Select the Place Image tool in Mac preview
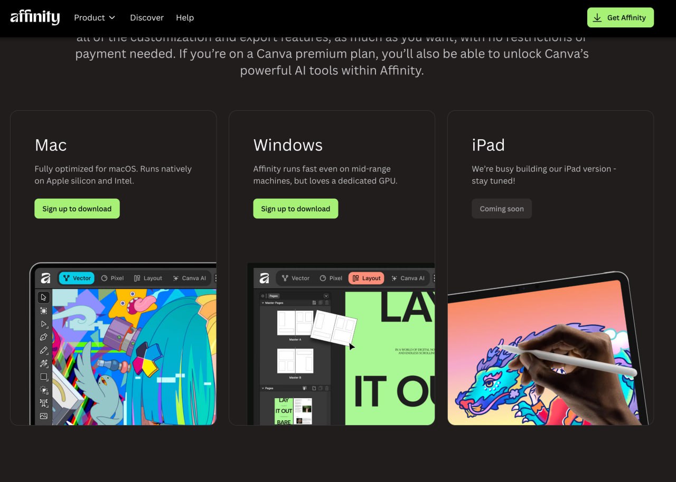 click(44, 416)
